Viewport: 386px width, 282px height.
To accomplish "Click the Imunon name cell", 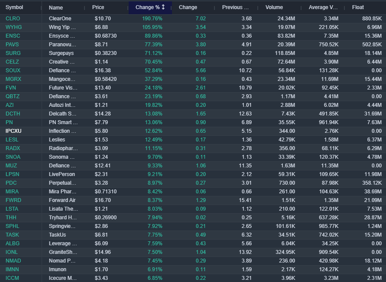I will pos(57,269).
